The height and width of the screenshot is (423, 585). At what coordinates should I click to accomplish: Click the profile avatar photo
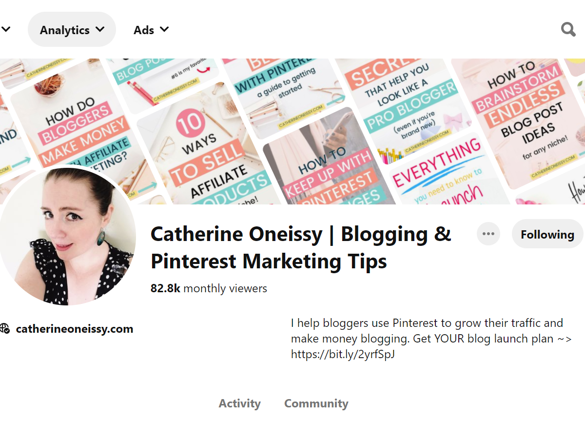[x=67, y=237]
